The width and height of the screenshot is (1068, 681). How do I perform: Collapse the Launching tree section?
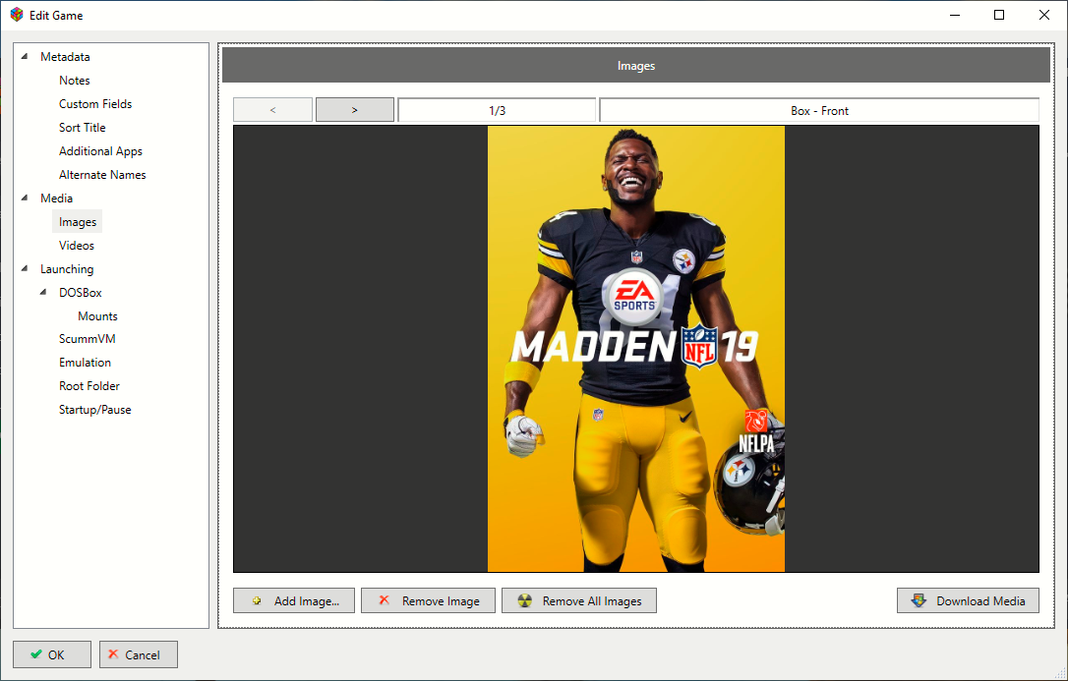[x=25, y=268]
